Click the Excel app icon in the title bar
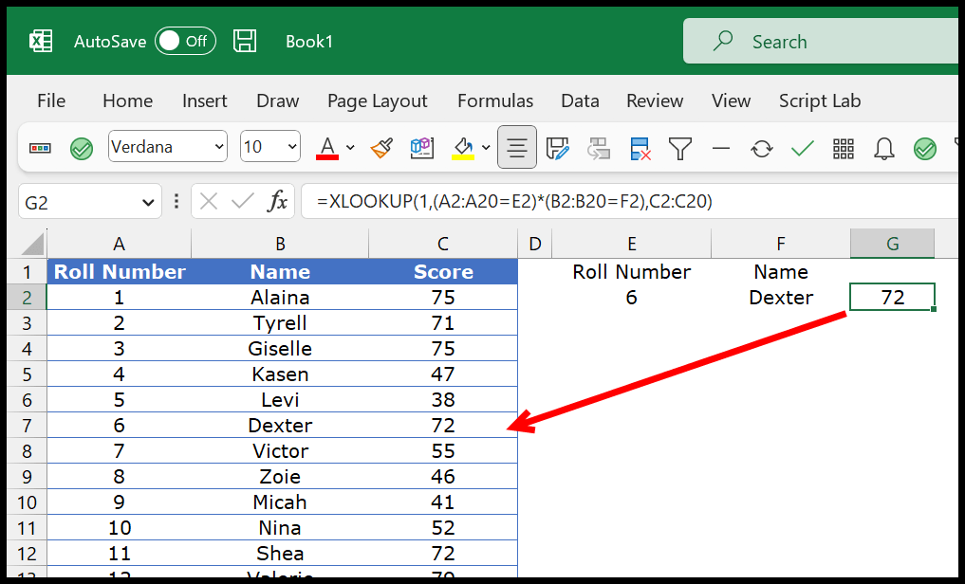The image size is (965, 584). 41,41
